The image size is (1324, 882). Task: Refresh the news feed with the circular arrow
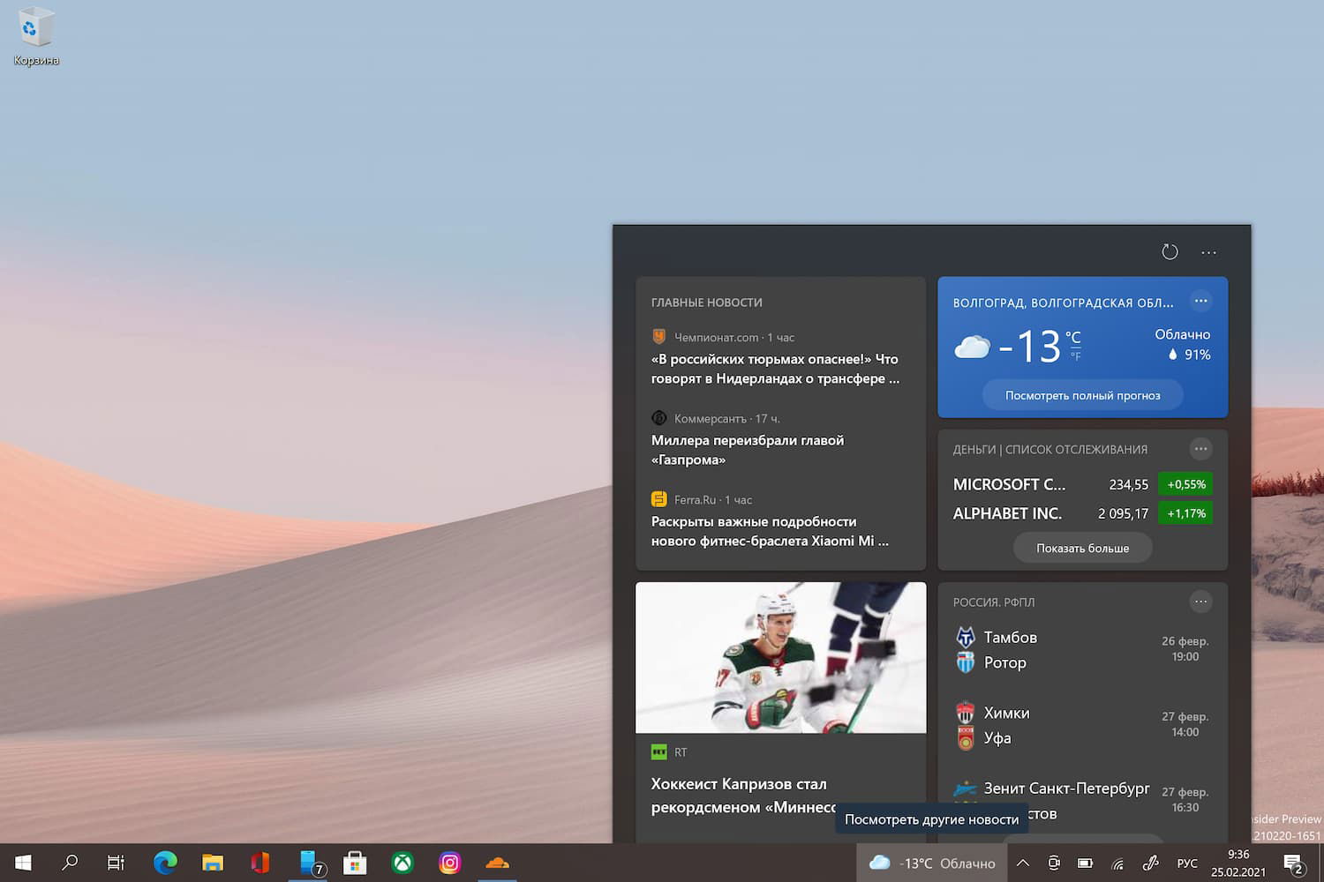tap(1170, 252)
